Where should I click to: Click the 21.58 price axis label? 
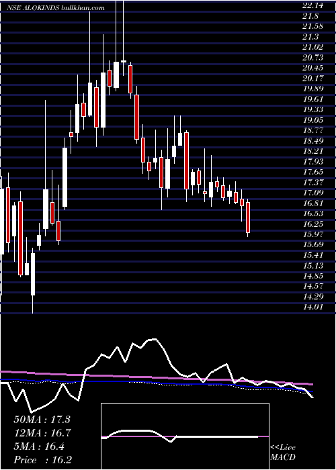[x=313, y=26]
